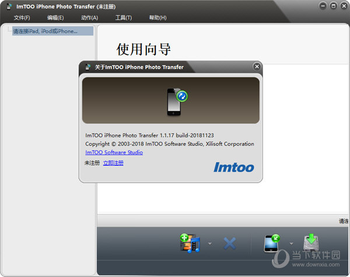The height and width of the screenshot is (277, 350).
Task: Close the About ImTOO dialog
Action: point(257,67)
